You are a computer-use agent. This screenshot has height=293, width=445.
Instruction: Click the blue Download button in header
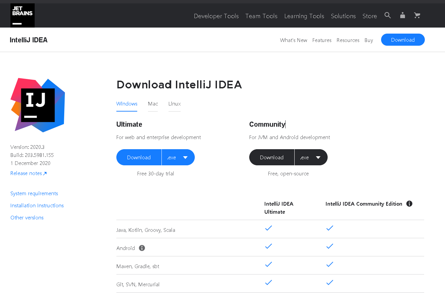pos(403,40)
